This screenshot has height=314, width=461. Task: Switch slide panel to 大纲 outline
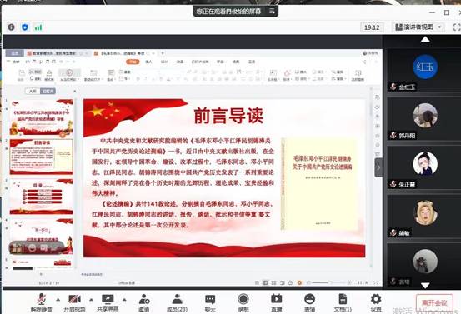point(33,92)
